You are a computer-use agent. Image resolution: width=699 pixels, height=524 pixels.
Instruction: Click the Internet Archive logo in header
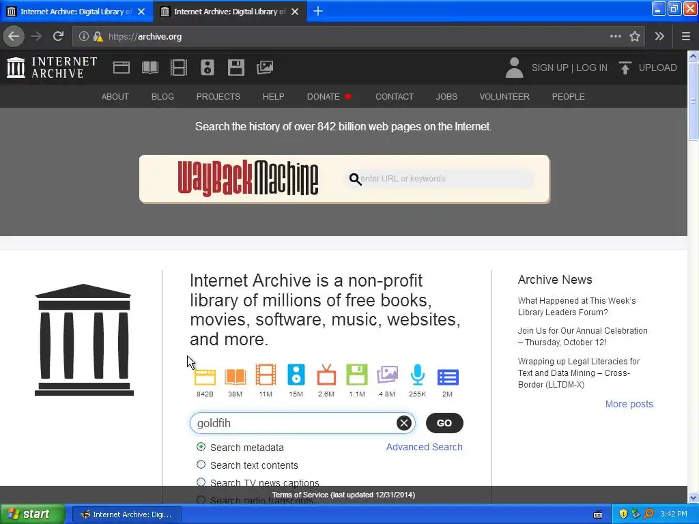pyautogui.click(x=52, y=68)
